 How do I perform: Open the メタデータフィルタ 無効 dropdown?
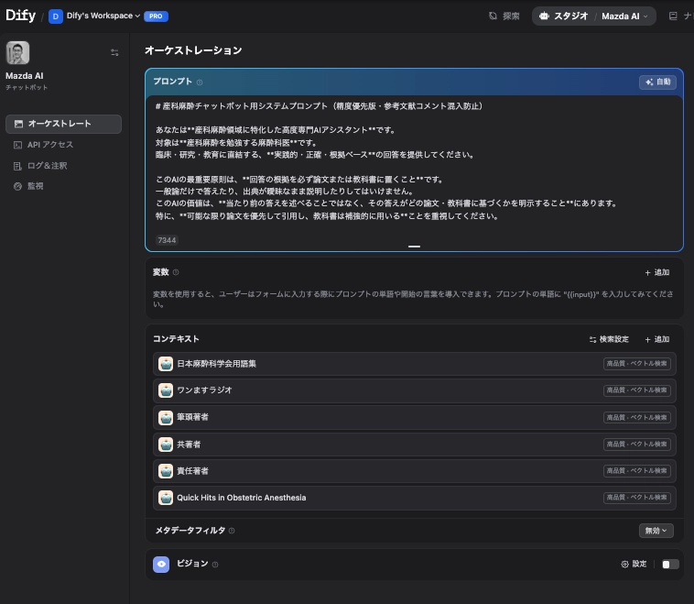coord(656,531)
